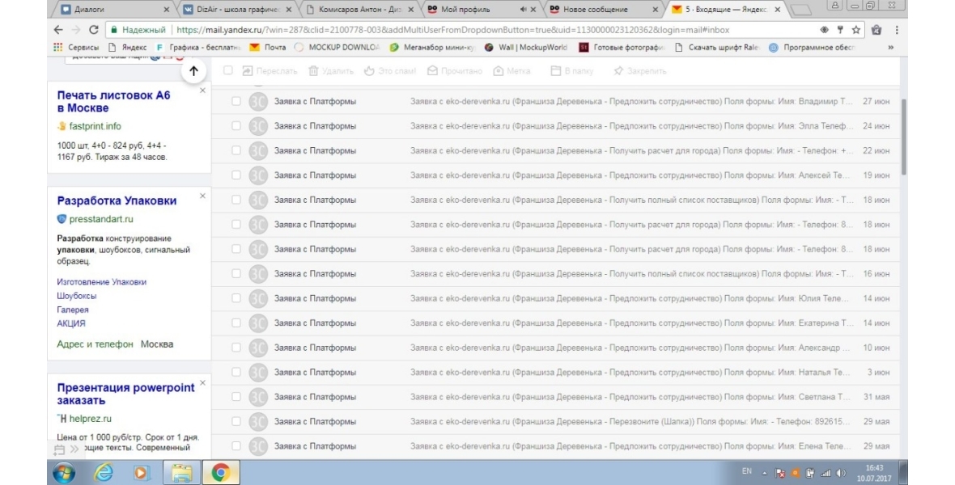Open a new browser tab
The height and width of the screenshot is (485, 955).
[800, 10]
